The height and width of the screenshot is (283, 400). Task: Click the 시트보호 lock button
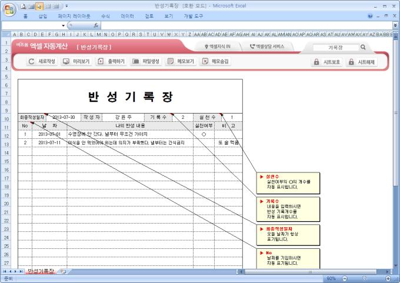click(327, 62)
